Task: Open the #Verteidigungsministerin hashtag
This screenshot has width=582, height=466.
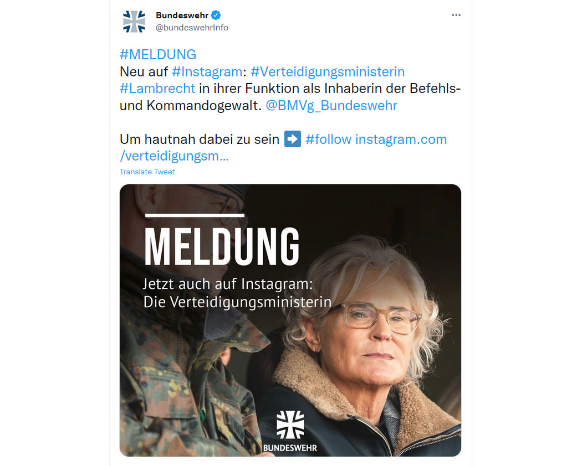Action: coord(328,71)
